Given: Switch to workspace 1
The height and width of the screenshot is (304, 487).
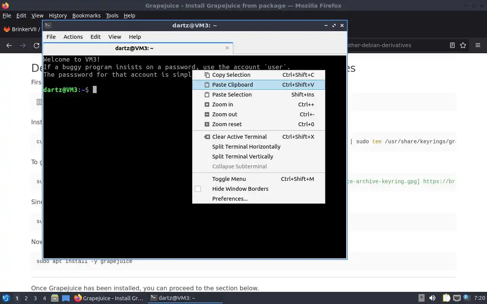Looking at the screenshot, I should tap(17, 298).
